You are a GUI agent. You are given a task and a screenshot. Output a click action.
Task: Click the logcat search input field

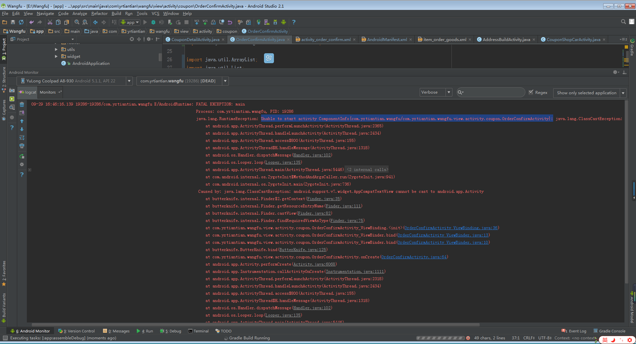491,92
